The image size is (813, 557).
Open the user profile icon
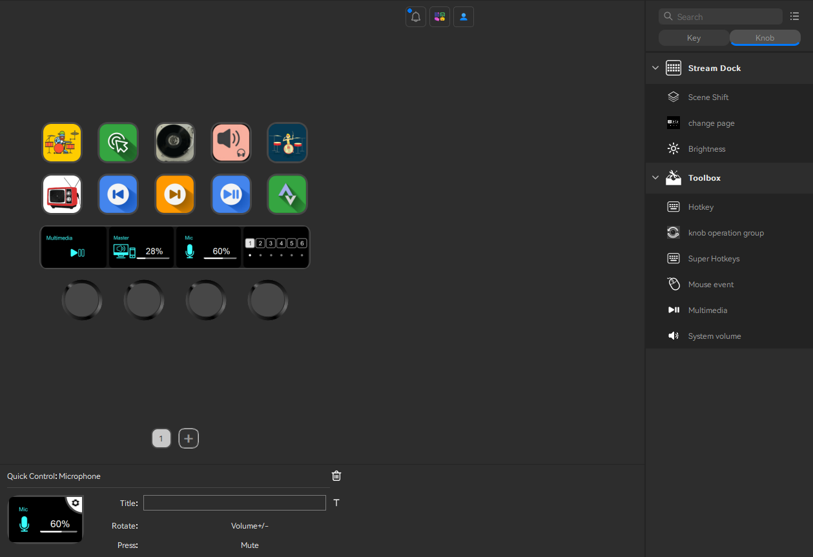464,17
